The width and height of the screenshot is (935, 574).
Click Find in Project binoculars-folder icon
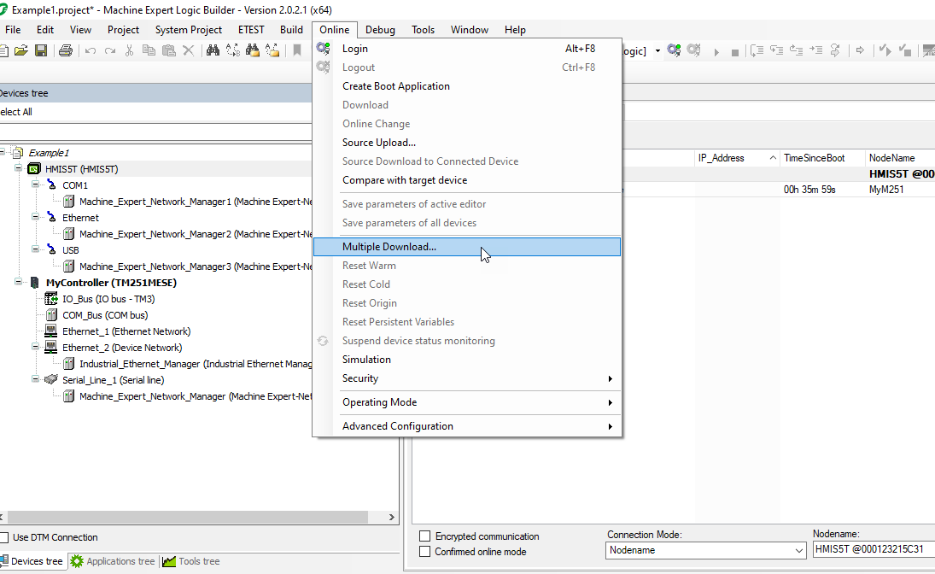click(253, 50)
